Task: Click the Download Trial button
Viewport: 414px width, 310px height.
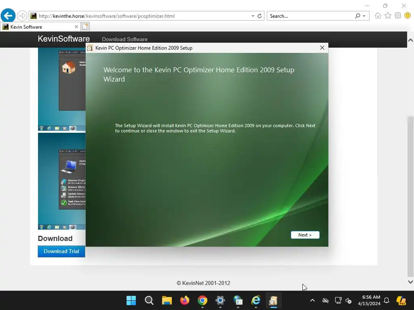Action: pos(61,251)
